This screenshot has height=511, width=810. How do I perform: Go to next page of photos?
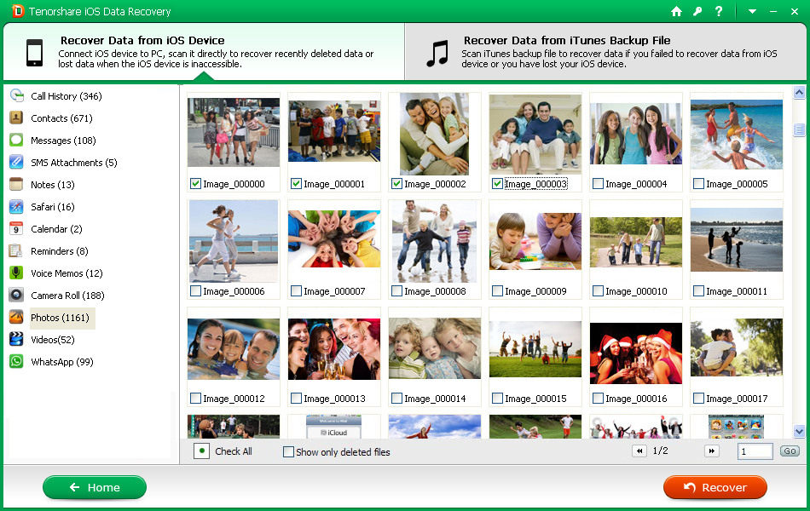712,451
